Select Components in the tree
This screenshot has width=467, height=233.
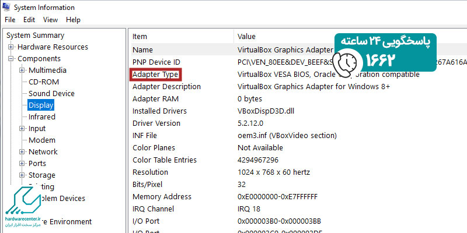39,59
